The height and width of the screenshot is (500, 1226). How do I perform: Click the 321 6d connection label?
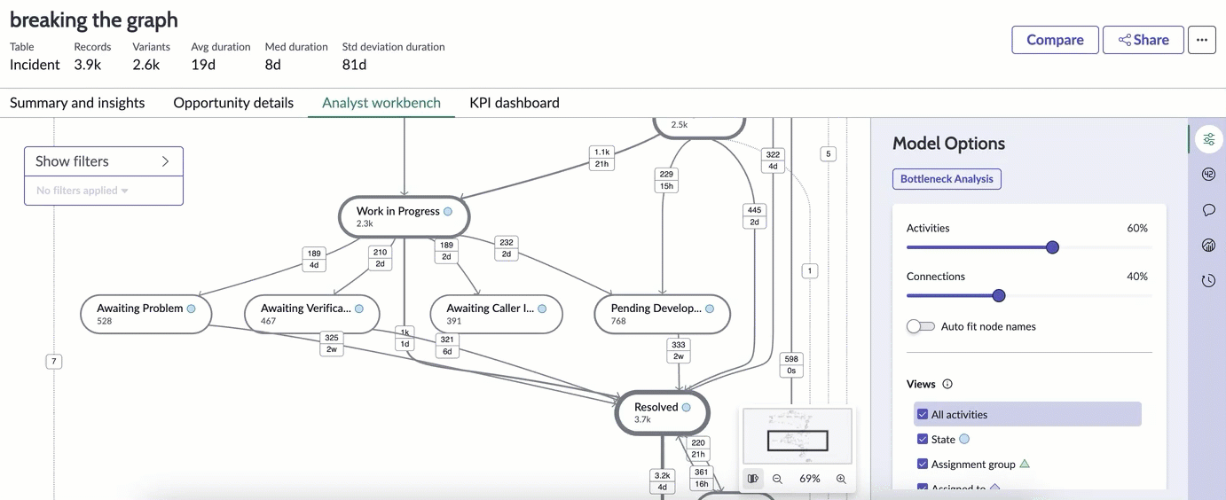(447, 345)
